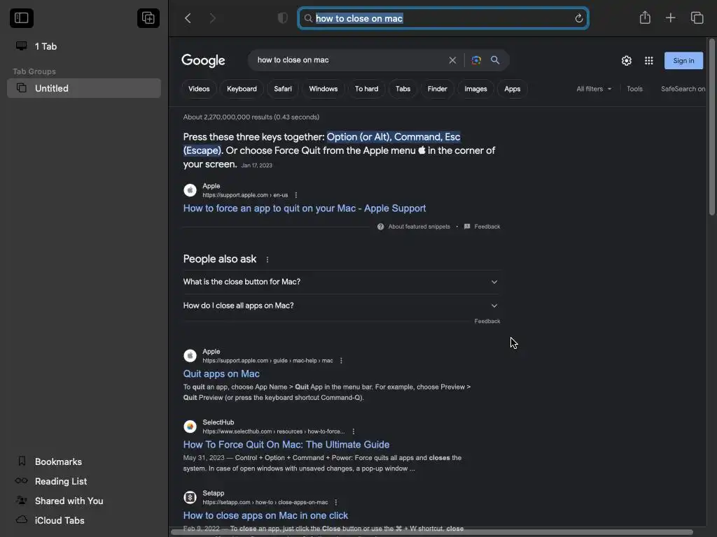Image resolution: width=717 pixels, height=537 pixels.
Task: Open the Share menu icon
Action: click(645, 17)
